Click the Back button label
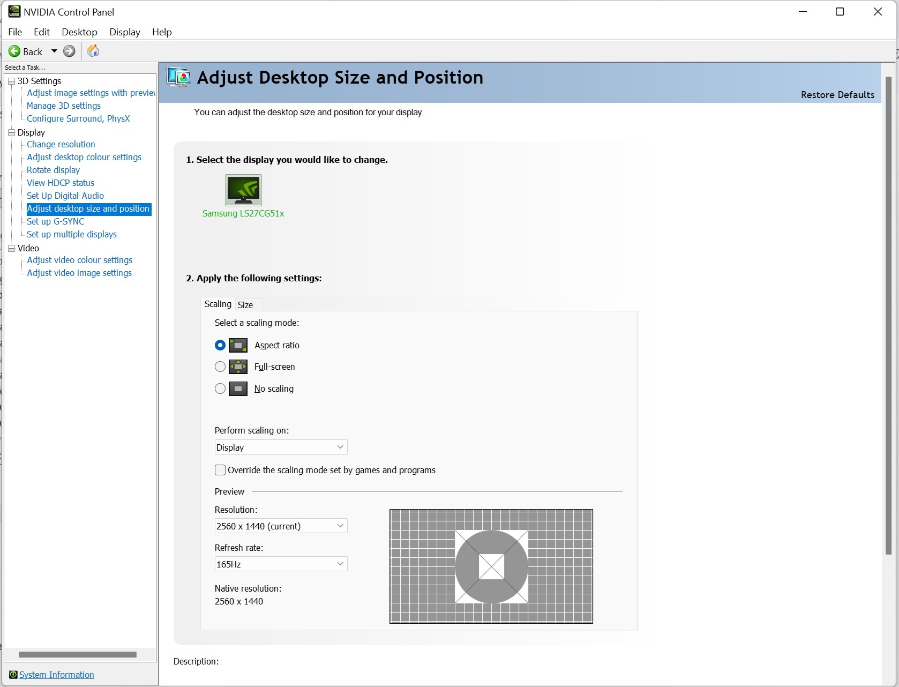 (x=33, y=51)
